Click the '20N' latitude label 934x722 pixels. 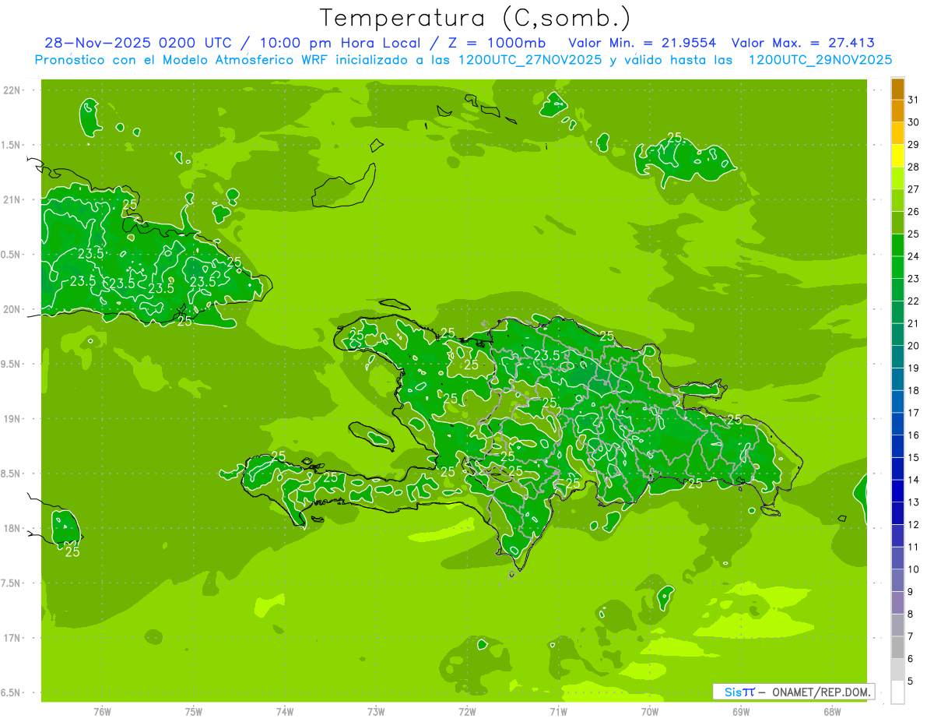pyautogui.click(x=13, y=309)
